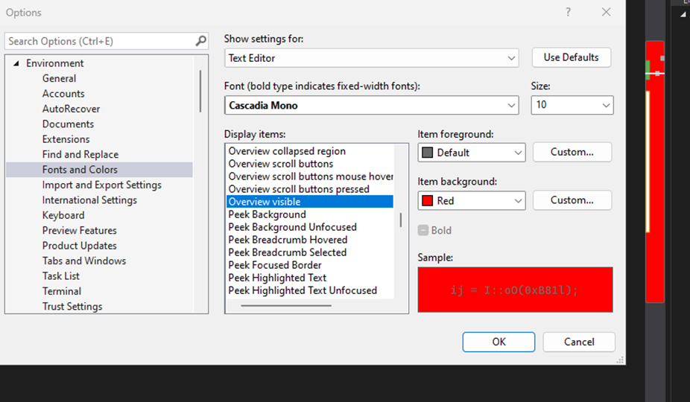Open the Show settings for dropdown
This screenshot has width=690, height=402.
pyautogui.click(x=371, y=58)
